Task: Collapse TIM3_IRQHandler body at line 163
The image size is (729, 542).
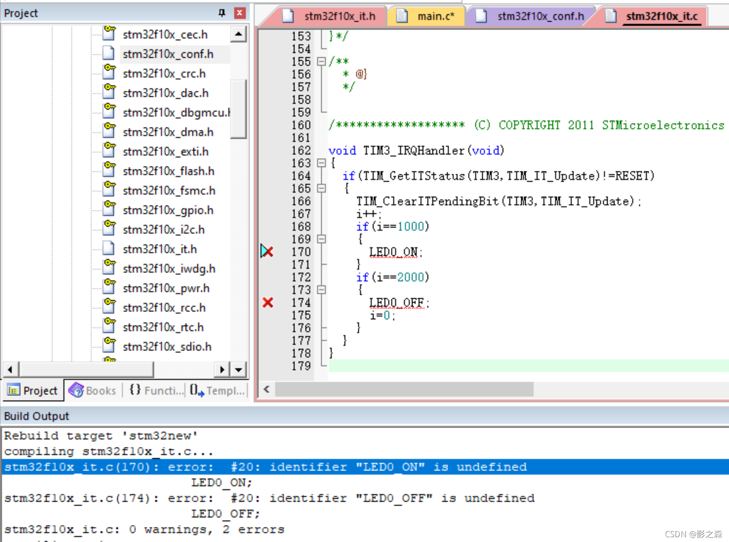Action: 321,163
